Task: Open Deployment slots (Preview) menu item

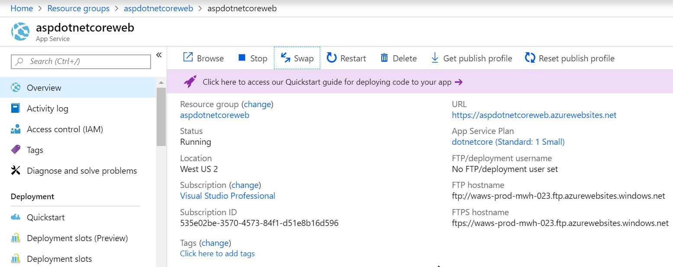Action: [78, 238]
